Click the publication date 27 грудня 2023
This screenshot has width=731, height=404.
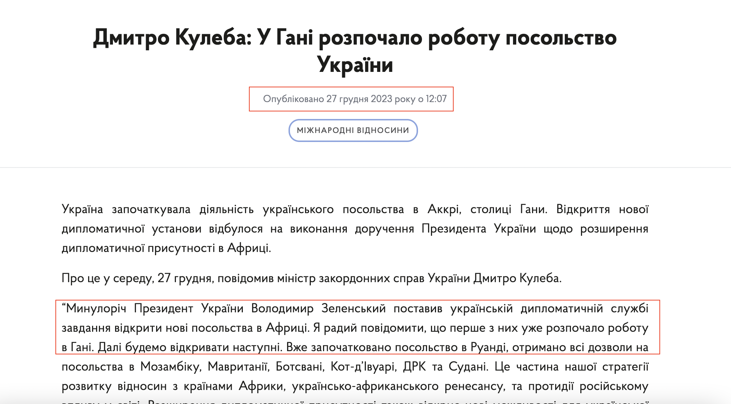tap(360, 99)
